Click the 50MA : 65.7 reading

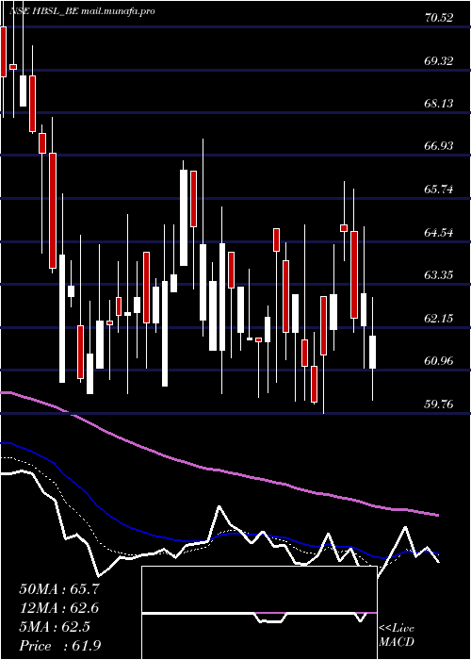59,588
